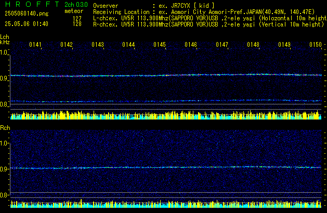Click time marker 0149

(x=284, y=45)
